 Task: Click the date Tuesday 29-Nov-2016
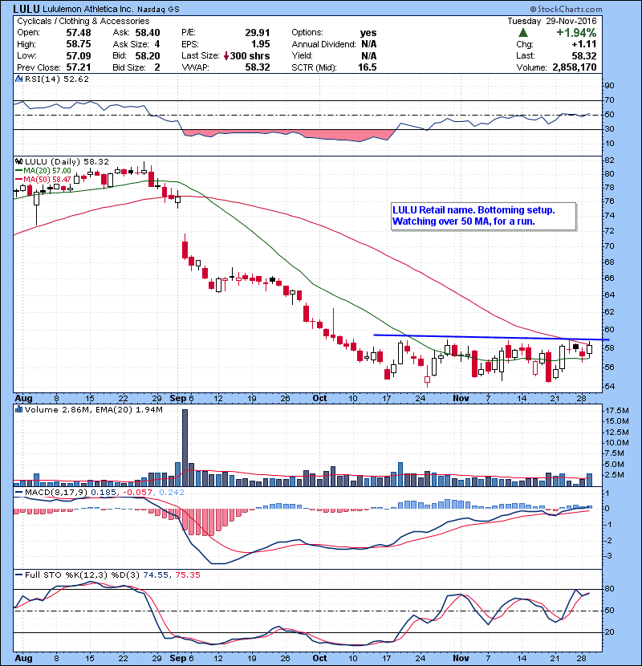[x=552, y=21]
